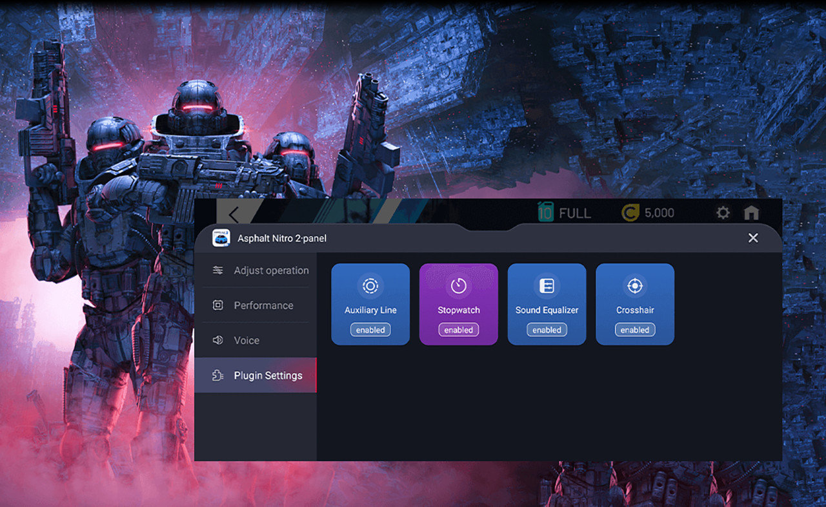Toggle the Stopwatch enabled badge

pos(459,330)
